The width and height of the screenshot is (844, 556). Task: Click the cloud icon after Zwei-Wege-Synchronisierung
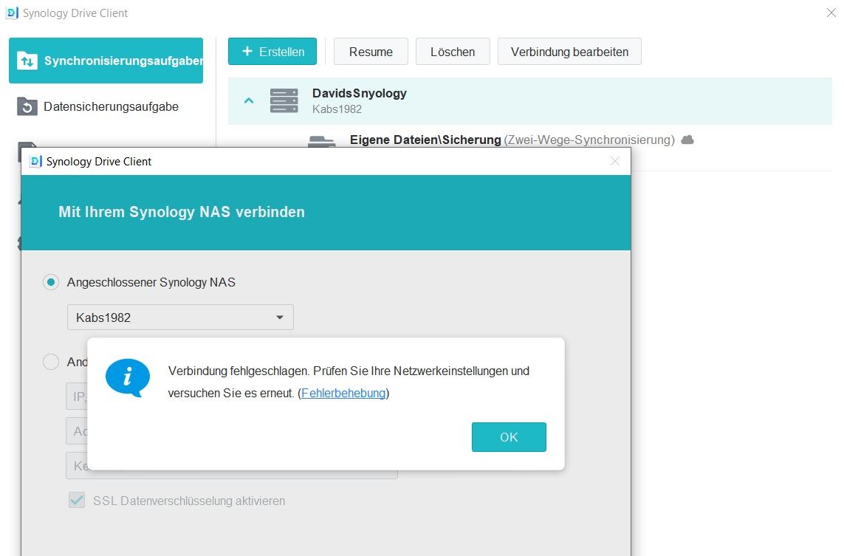point(687,140)
